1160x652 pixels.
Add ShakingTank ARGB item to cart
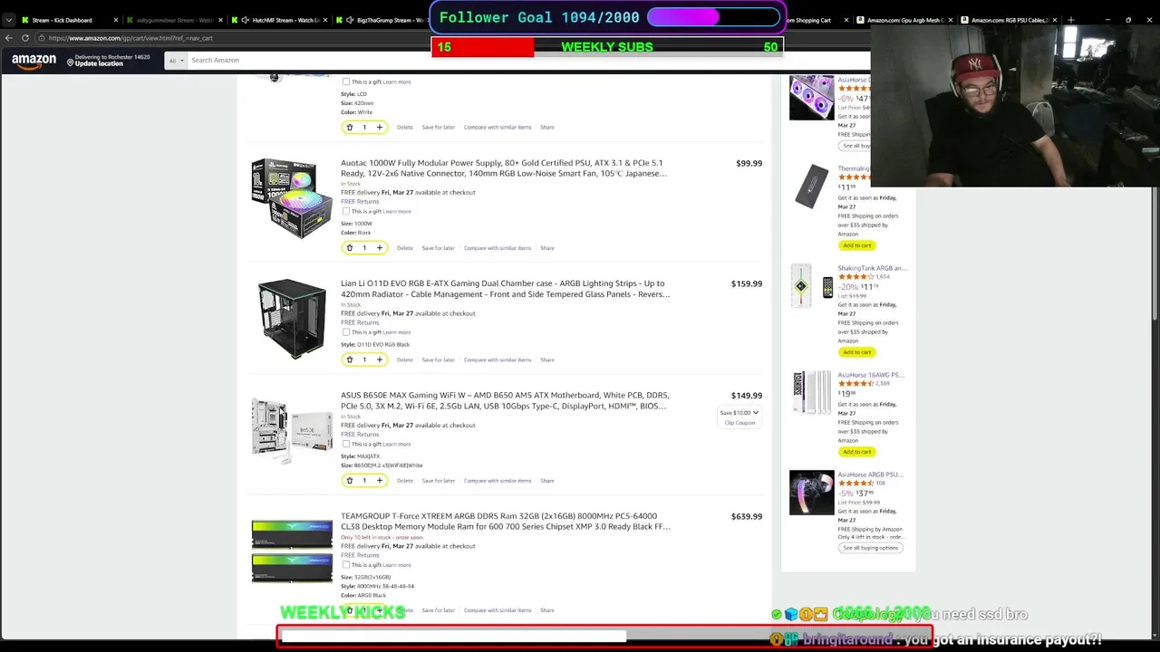(x=856, y=352)
